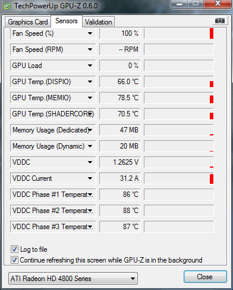The height and width of the screenshot is (290, 233).
Task: Toggle the Log to file checkbox
Action: click(14, 249)
